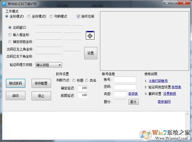Select 标题 as the judgment method
Screen dimensions: 192x142
[x=74, y=80]
